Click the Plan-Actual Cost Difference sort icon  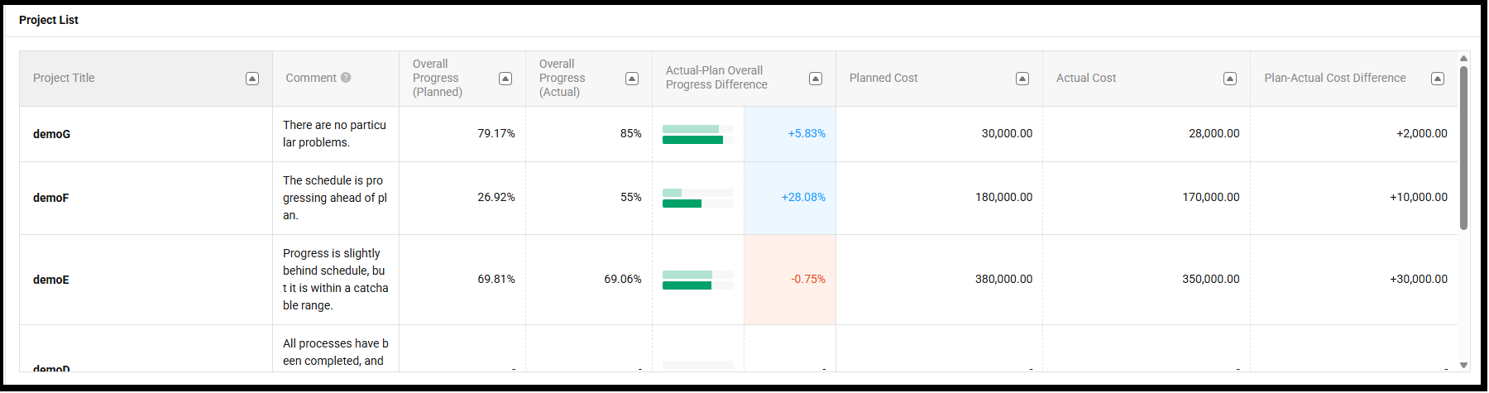click(x=1438, y=79)
